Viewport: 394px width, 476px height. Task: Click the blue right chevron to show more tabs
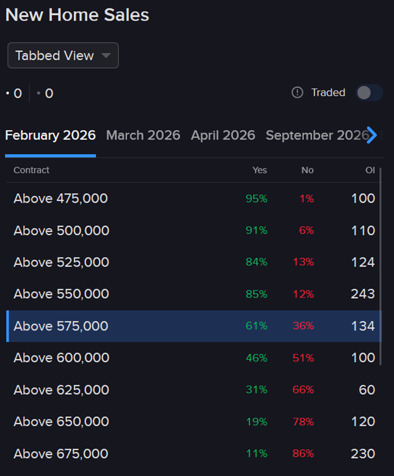(371, 135)
